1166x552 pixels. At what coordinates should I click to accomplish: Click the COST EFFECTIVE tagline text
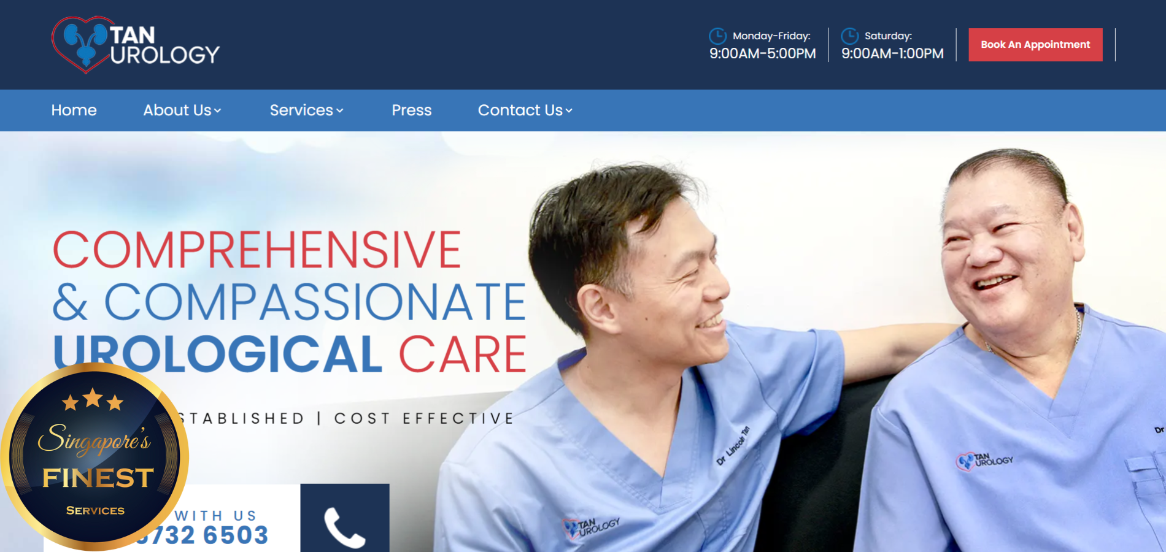[x=425, y=418]
